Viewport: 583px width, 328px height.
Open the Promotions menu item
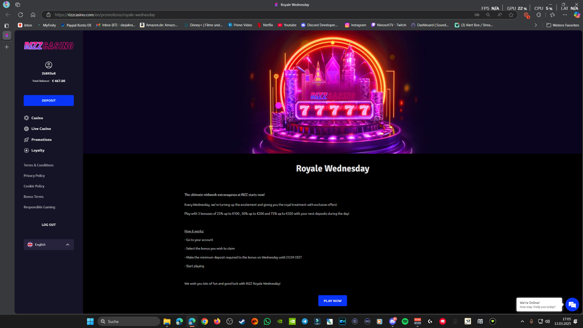[x=41, y=140]
